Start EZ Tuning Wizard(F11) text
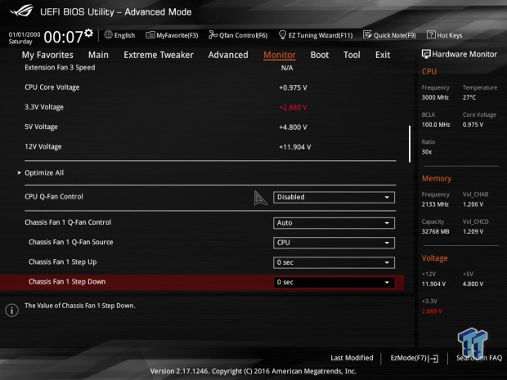507x380 pixels. 321,35
